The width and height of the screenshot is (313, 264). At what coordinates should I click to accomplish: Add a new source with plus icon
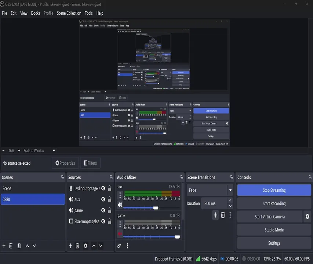70,246
